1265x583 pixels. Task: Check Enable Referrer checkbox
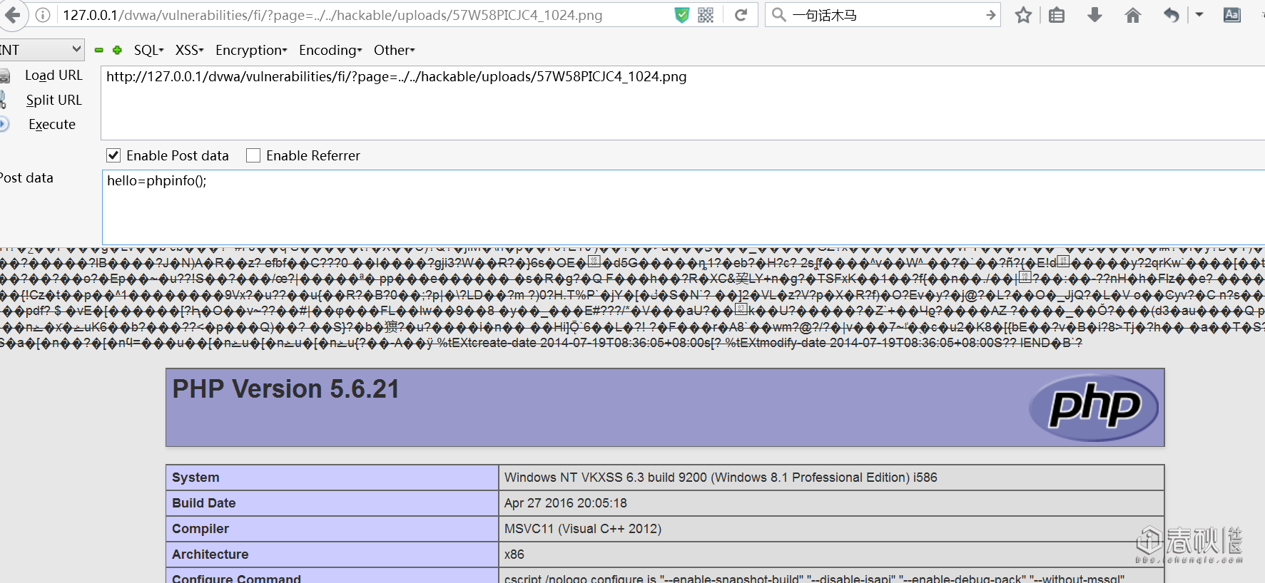253,155
